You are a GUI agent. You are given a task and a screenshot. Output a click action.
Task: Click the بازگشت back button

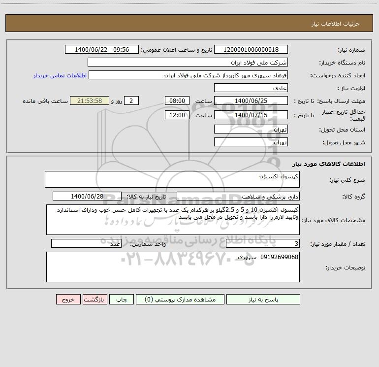(95, 299)
